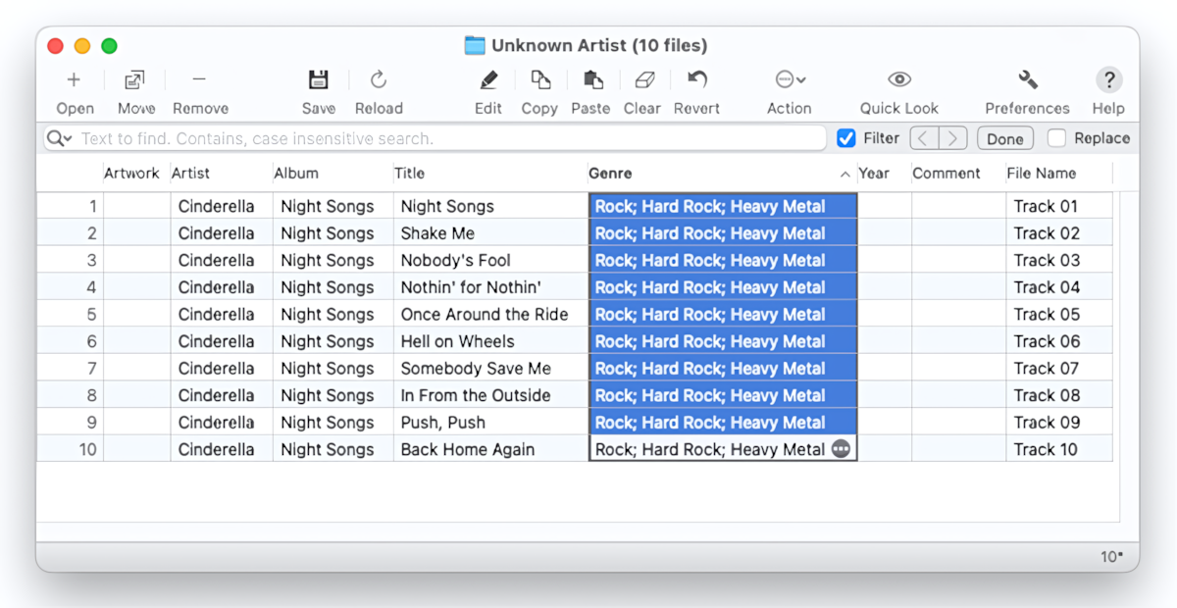Viewport: 1177px width, 608px height.
Task: Select the title 'In From the Outside'
Action: point(490,395)
